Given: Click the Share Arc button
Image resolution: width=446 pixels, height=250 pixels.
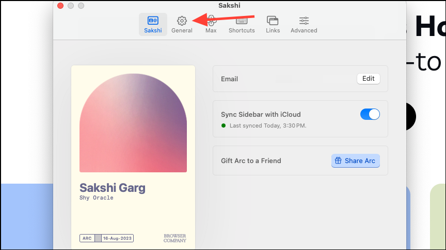Looking at the screenshot, I should pos(355,160).
